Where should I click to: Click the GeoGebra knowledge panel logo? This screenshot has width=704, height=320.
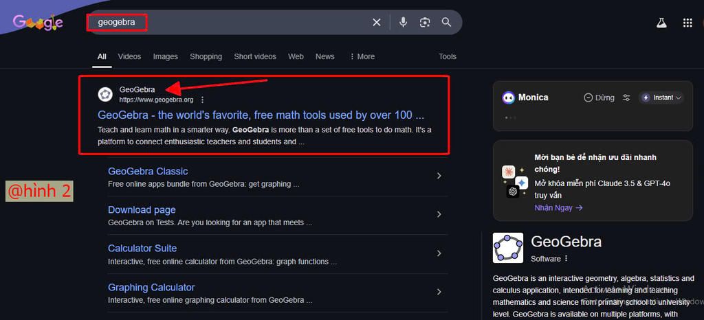[508, 247]
